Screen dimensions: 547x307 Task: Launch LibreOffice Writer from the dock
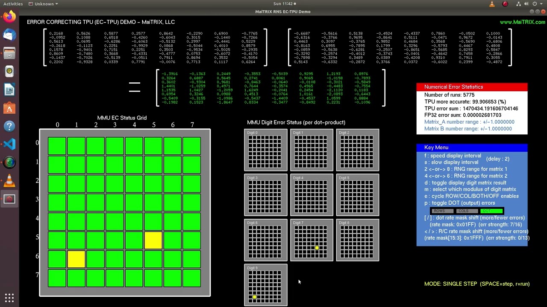[9, 90]
